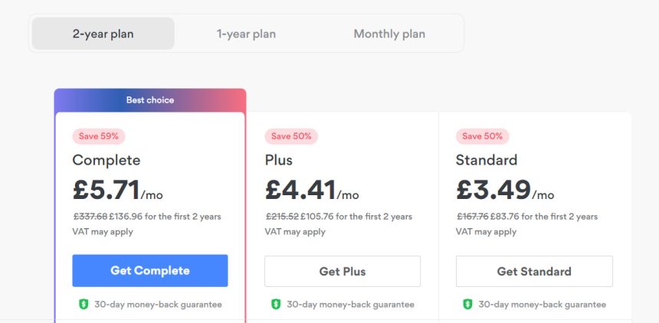Viewport: 659px width, 323px height.
Task: Click Plus plan money-back shield icon
Action: pos(276,304)
